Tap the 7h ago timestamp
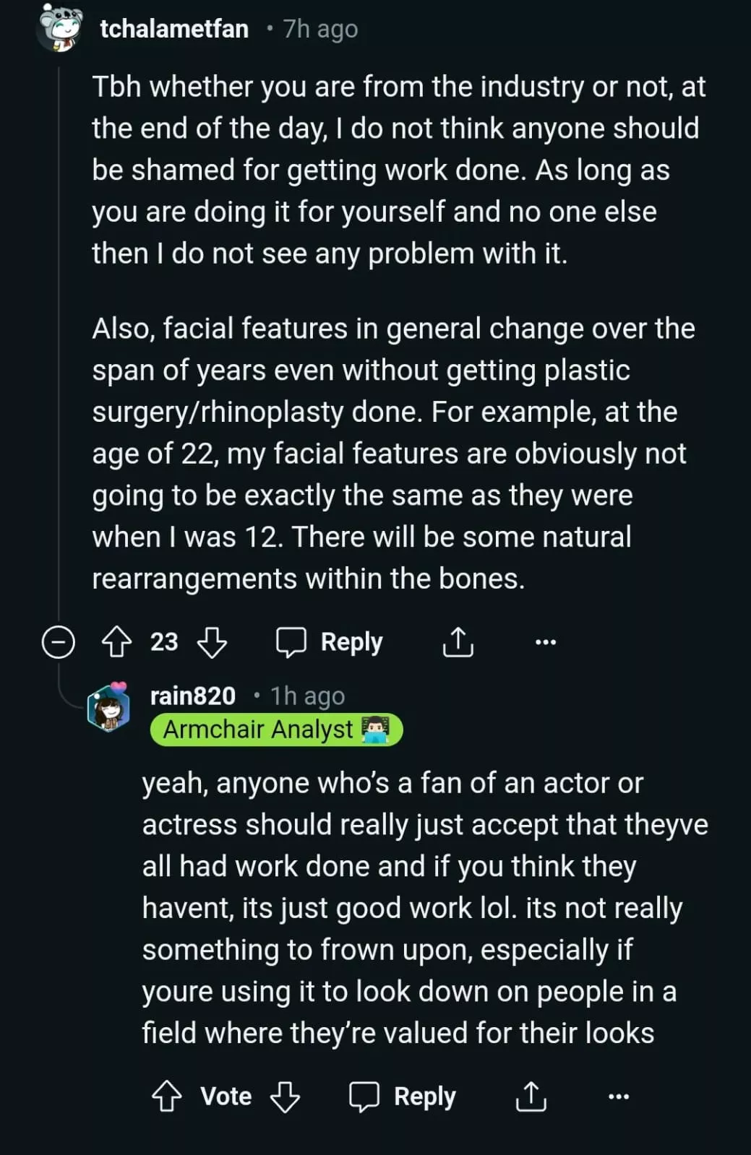The width and height of the screenshot is (751, 1155). point(320,29)
